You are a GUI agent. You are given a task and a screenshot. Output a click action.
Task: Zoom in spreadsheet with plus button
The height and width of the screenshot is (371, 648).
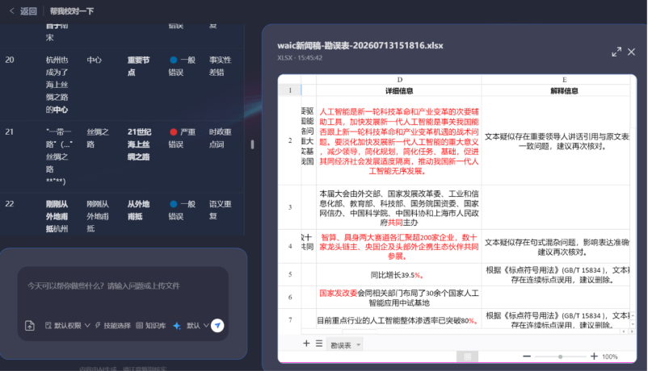(594, 356)
